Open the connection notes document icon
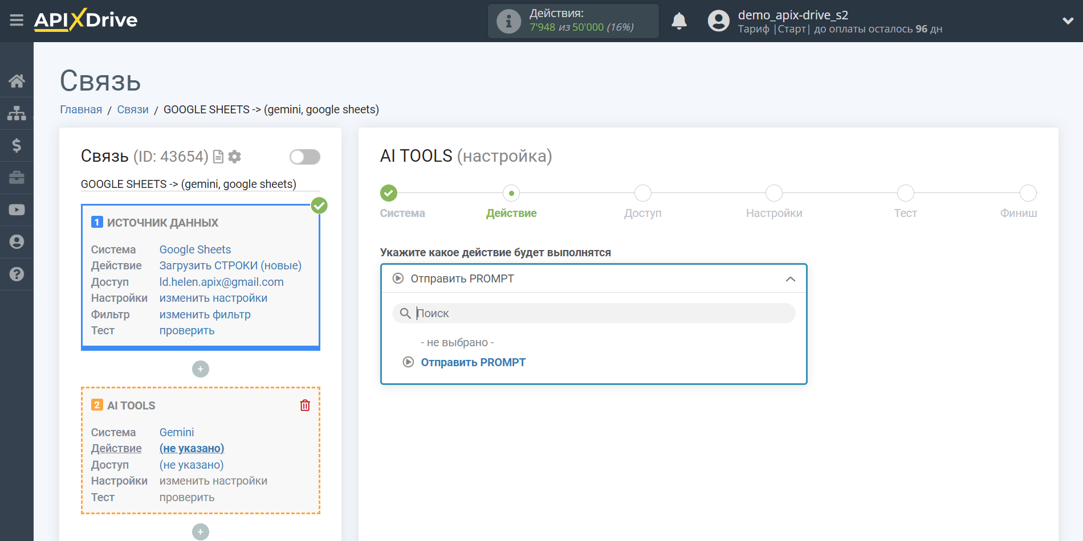The height and width of the screenshot is (541, 1083). tap(218, 157)
